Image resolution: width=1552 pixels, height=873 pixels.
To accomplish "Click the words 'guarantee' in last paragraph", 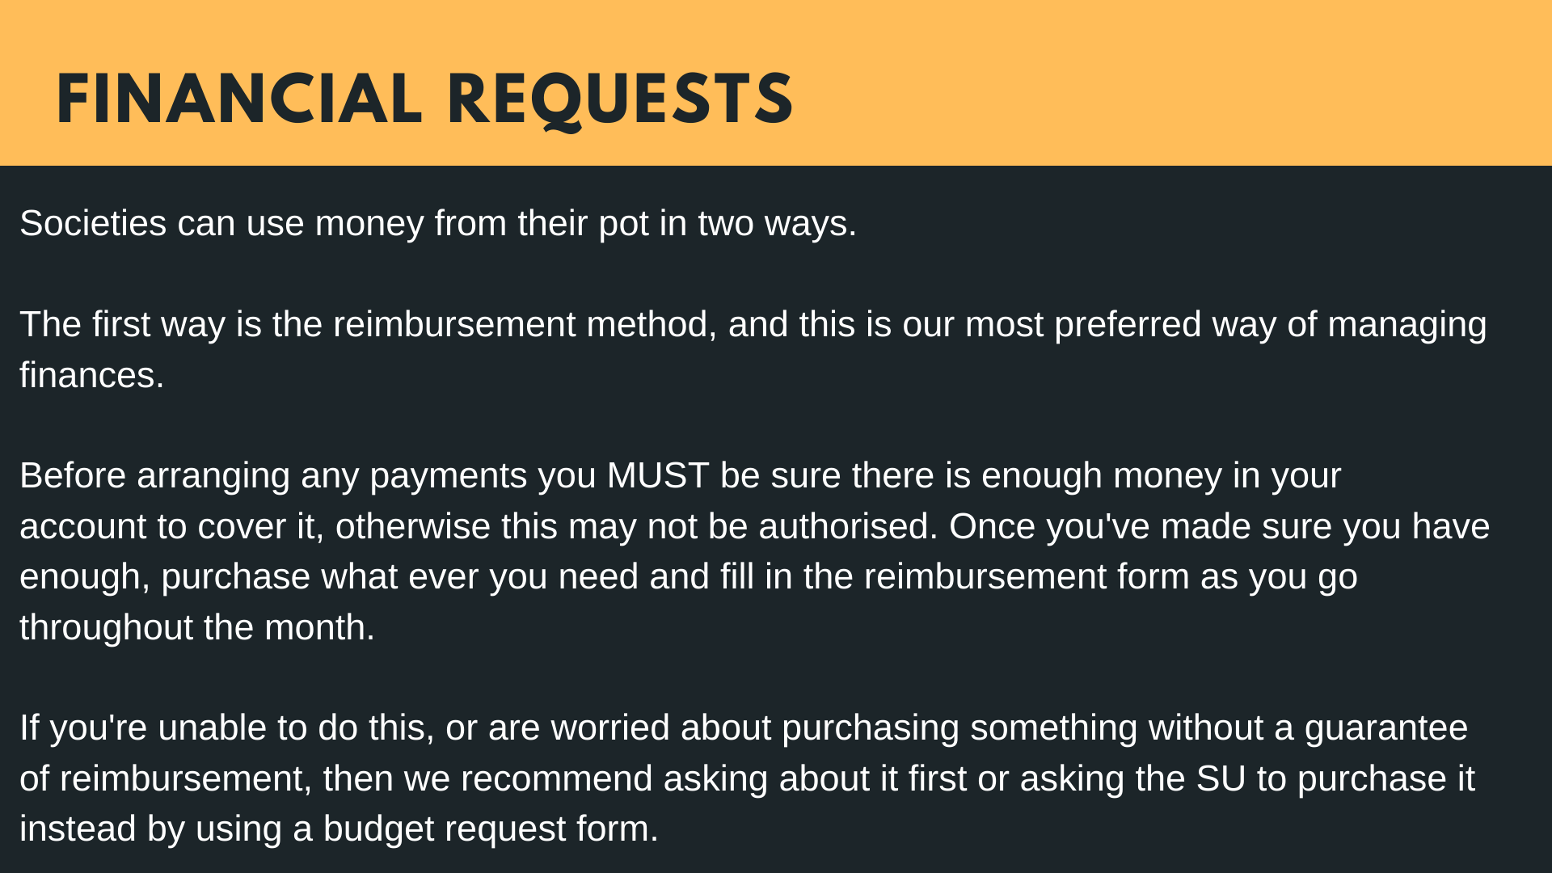I will [x=1385, y=729].
